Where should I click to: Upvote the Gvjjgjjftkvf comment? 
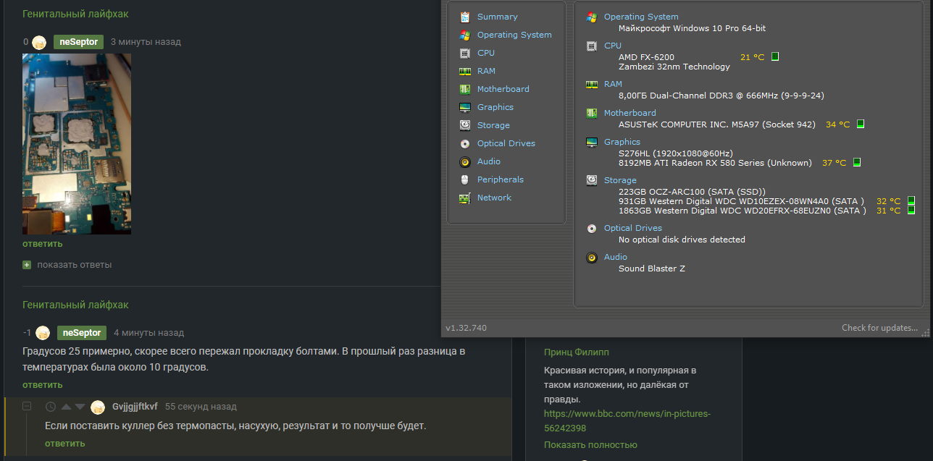66,407
